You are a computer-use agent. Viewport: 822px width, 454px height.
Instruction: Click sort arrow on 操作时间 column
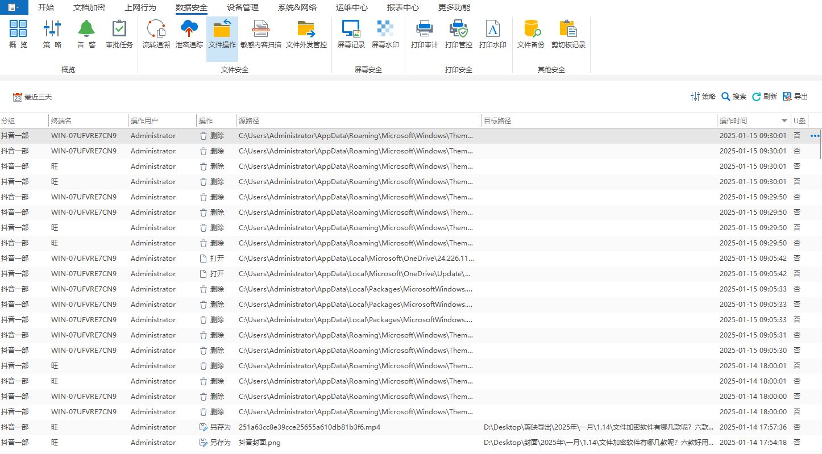pos(784,121)
